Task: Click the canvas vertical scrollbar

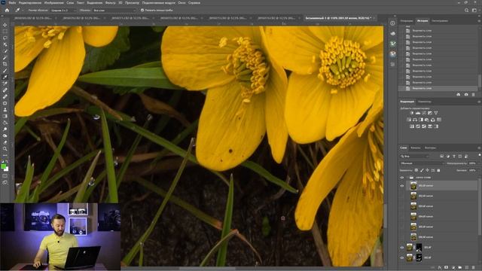Action: click(385, 215)
